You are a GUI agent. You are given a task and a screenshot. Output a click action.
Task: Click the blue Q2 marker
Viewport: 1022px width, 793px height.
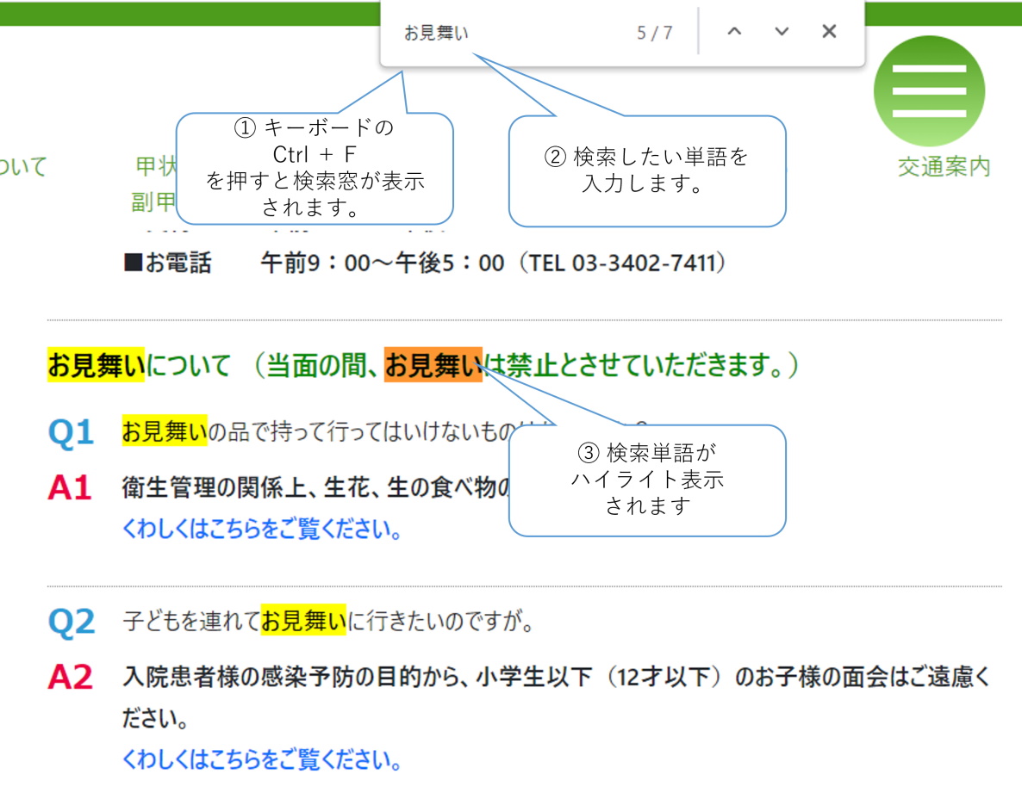pos(71,622)
